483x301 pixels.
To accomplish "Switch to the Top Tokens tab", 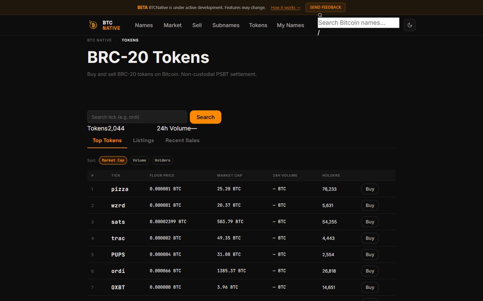I will click(107, 140).
